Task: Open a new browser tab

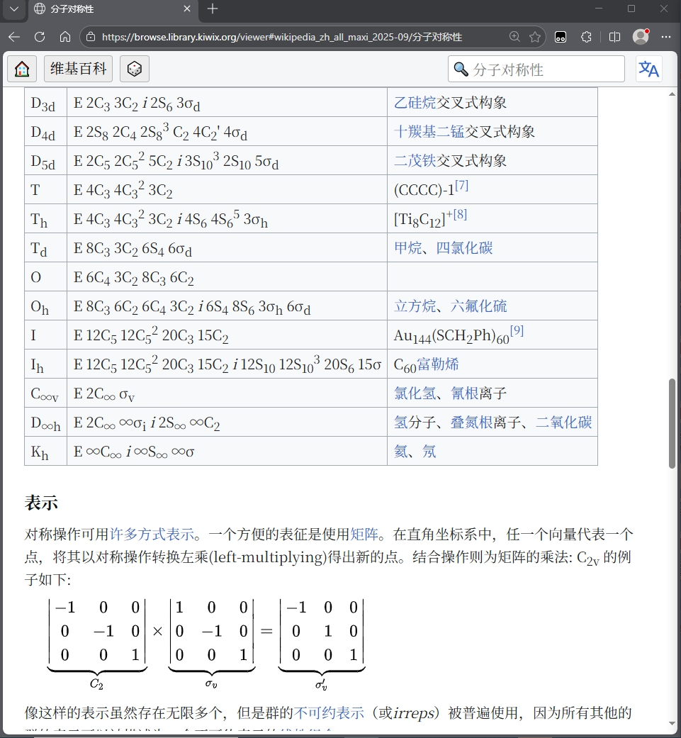Action: (213, 9)
